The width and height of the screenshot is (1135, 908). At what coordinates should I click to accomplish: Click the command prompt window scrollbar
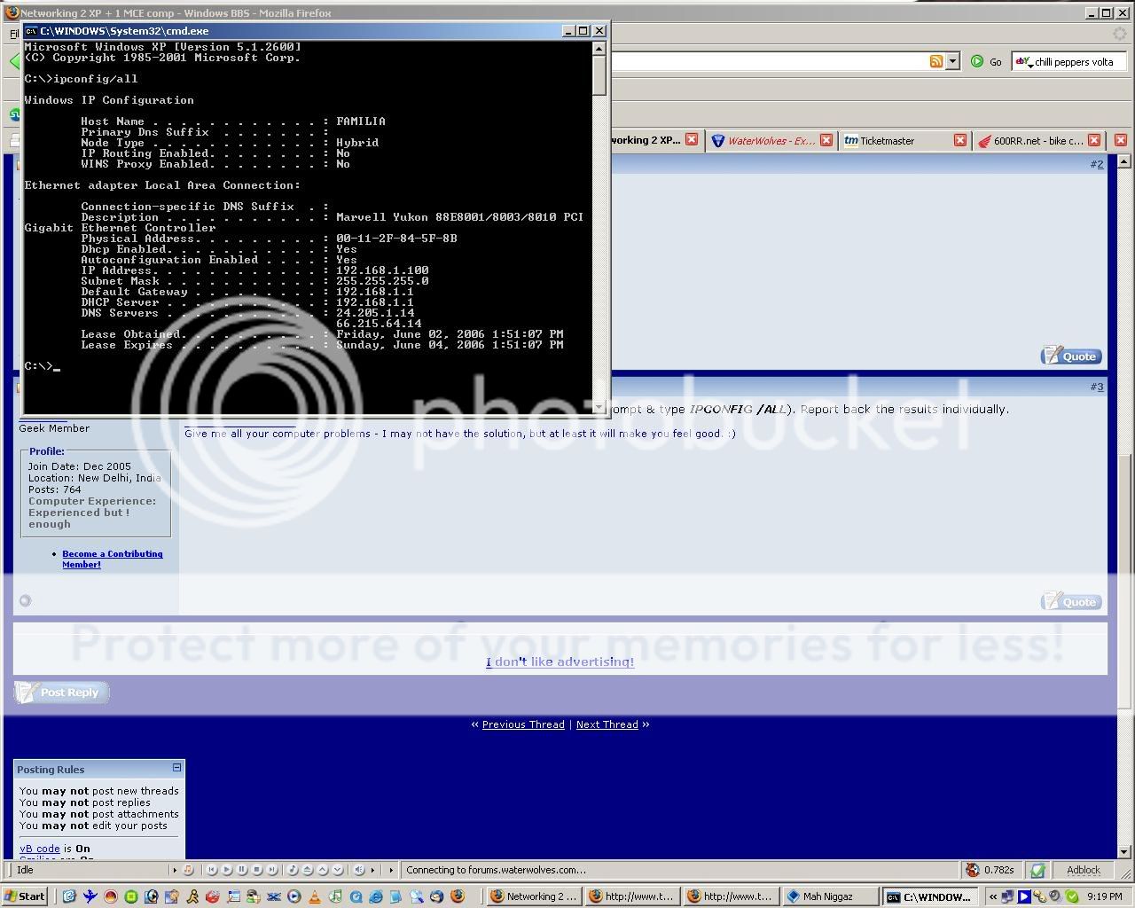[x=599, y=228]
